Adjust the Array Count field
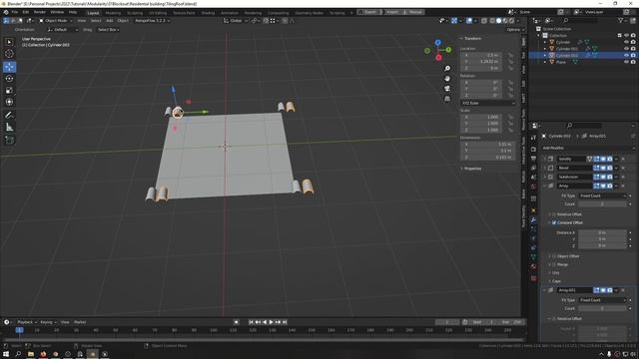Screen dimensions: 639x359 point(602,203)
